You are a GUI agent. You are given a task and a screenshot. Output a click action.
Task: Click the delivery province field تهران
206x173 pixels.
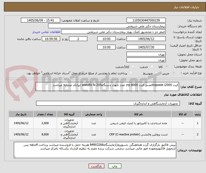click(146, 54)
